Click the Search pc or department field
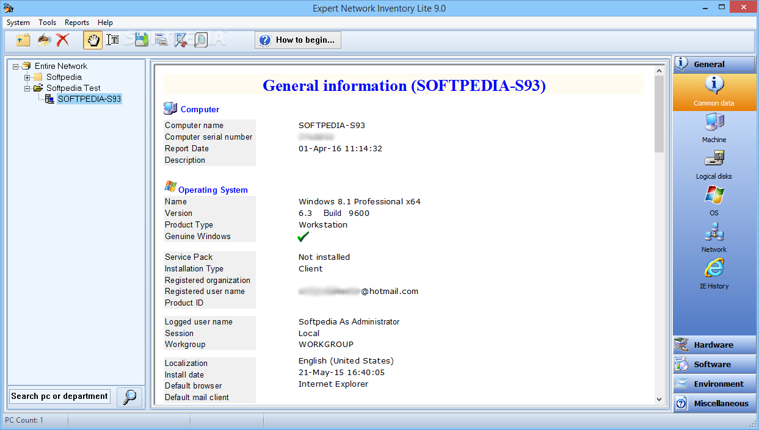Screen dimensions: 759x430 59,396
